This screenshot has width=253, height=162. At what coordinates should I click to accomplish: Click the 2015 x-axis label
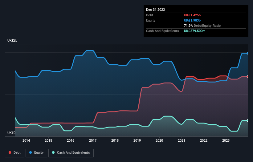click(x=48, y=140)
